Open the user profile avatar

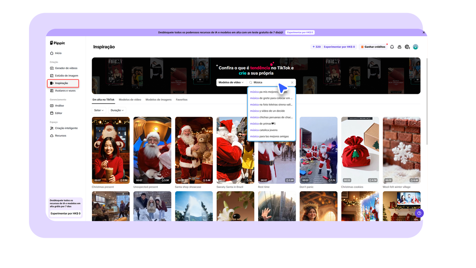tap(415, 47)
